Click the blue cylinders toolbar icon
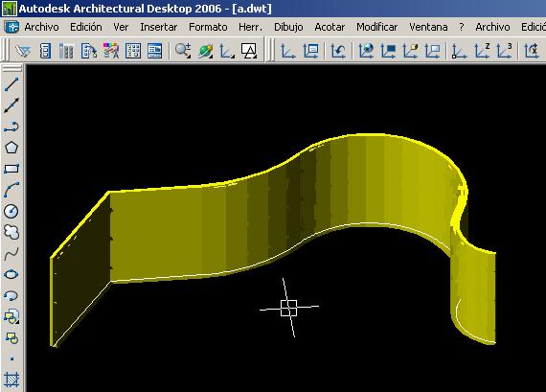The height and width of the screenshot is (392, 546). 66,51
